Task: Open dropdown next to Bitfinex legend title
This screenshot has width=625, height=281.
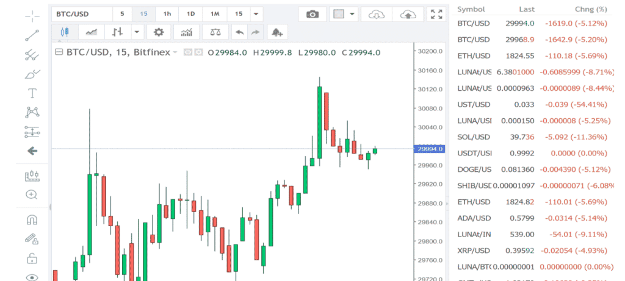Action: pyautogui.click(x=175, y=52)
